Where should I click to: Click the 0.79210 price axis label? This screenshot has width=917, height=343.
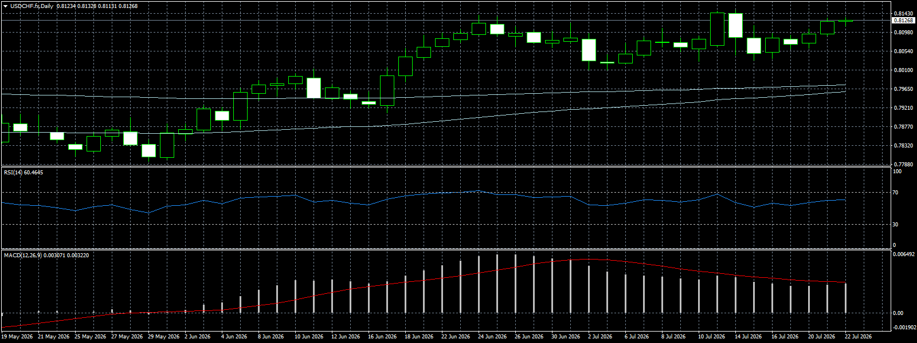904,108
